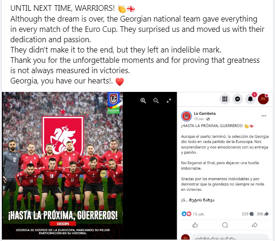Screen dimensions: 275x241
Task: View the 229 comments count
Action: click(247, 214)
